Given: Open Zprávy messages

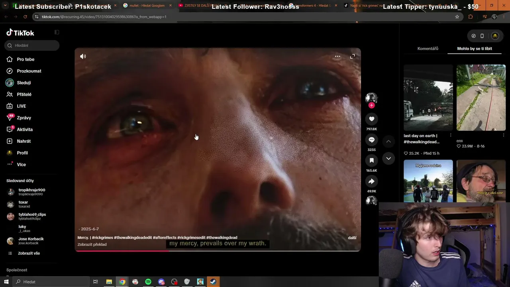Looking at the screenshot, I should click(x=24, y=118).
